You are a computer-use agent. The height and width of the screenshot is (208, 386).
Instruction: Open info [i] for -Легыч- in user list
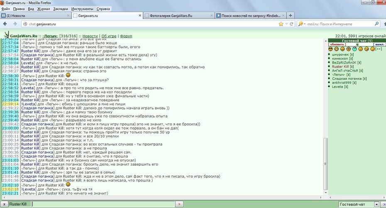pos(348,75)
